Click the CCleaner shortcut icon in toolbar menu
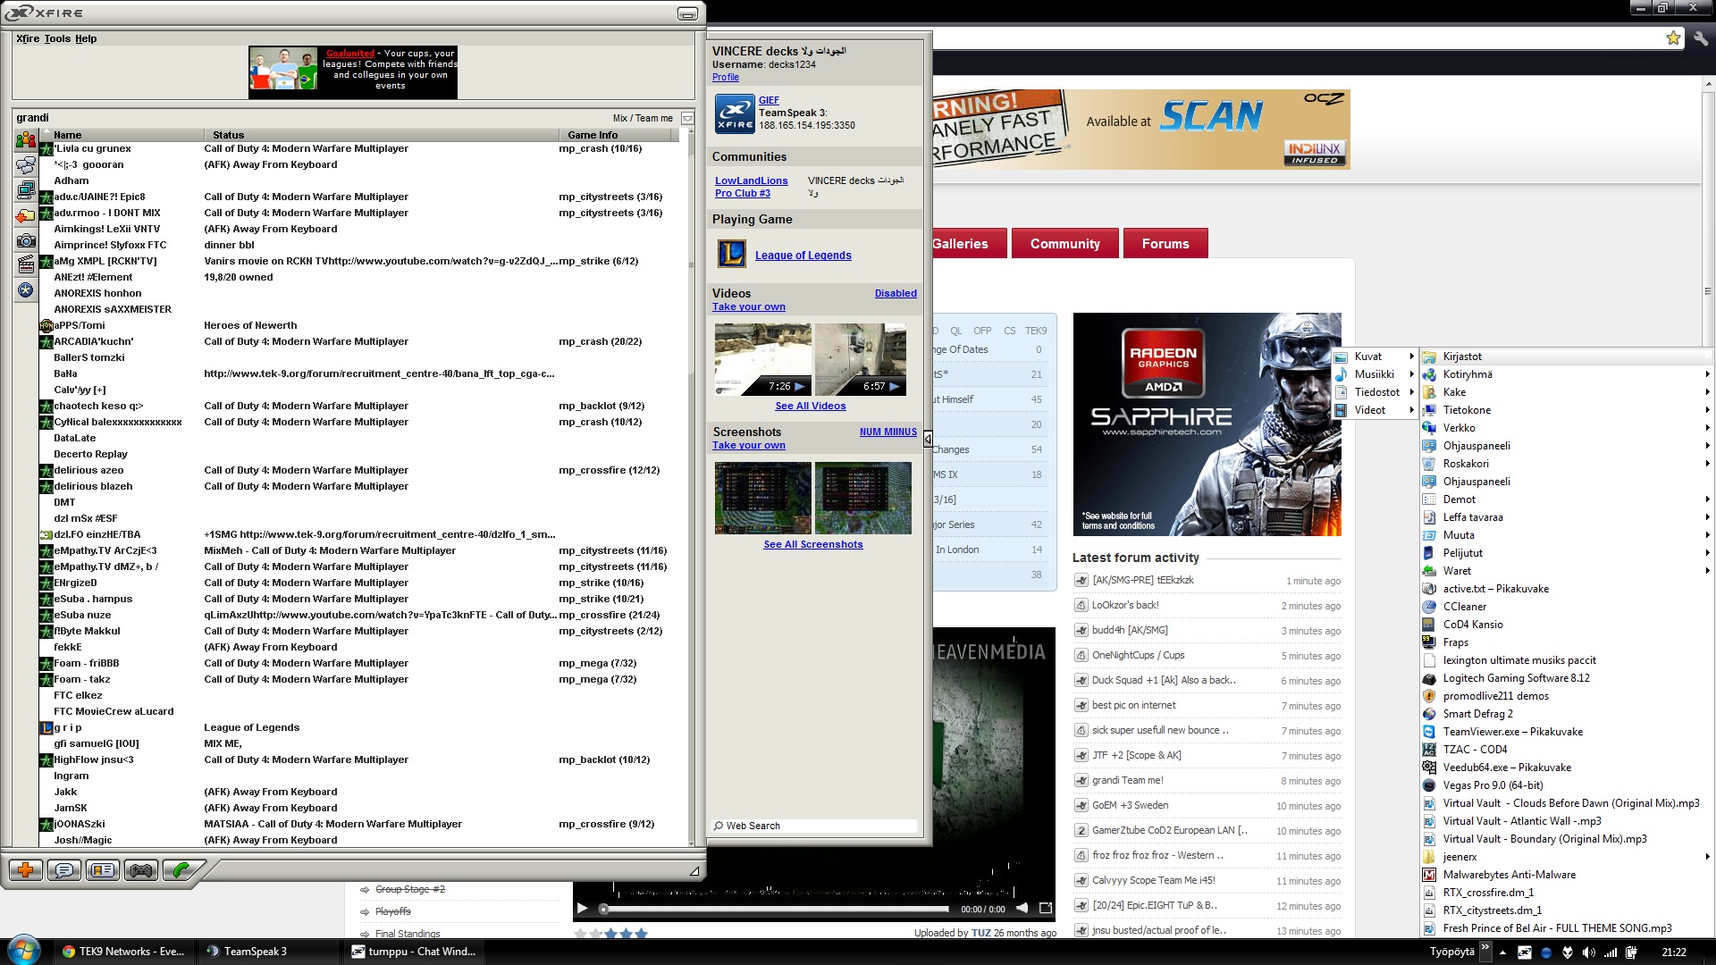 tap(1429, 607)
